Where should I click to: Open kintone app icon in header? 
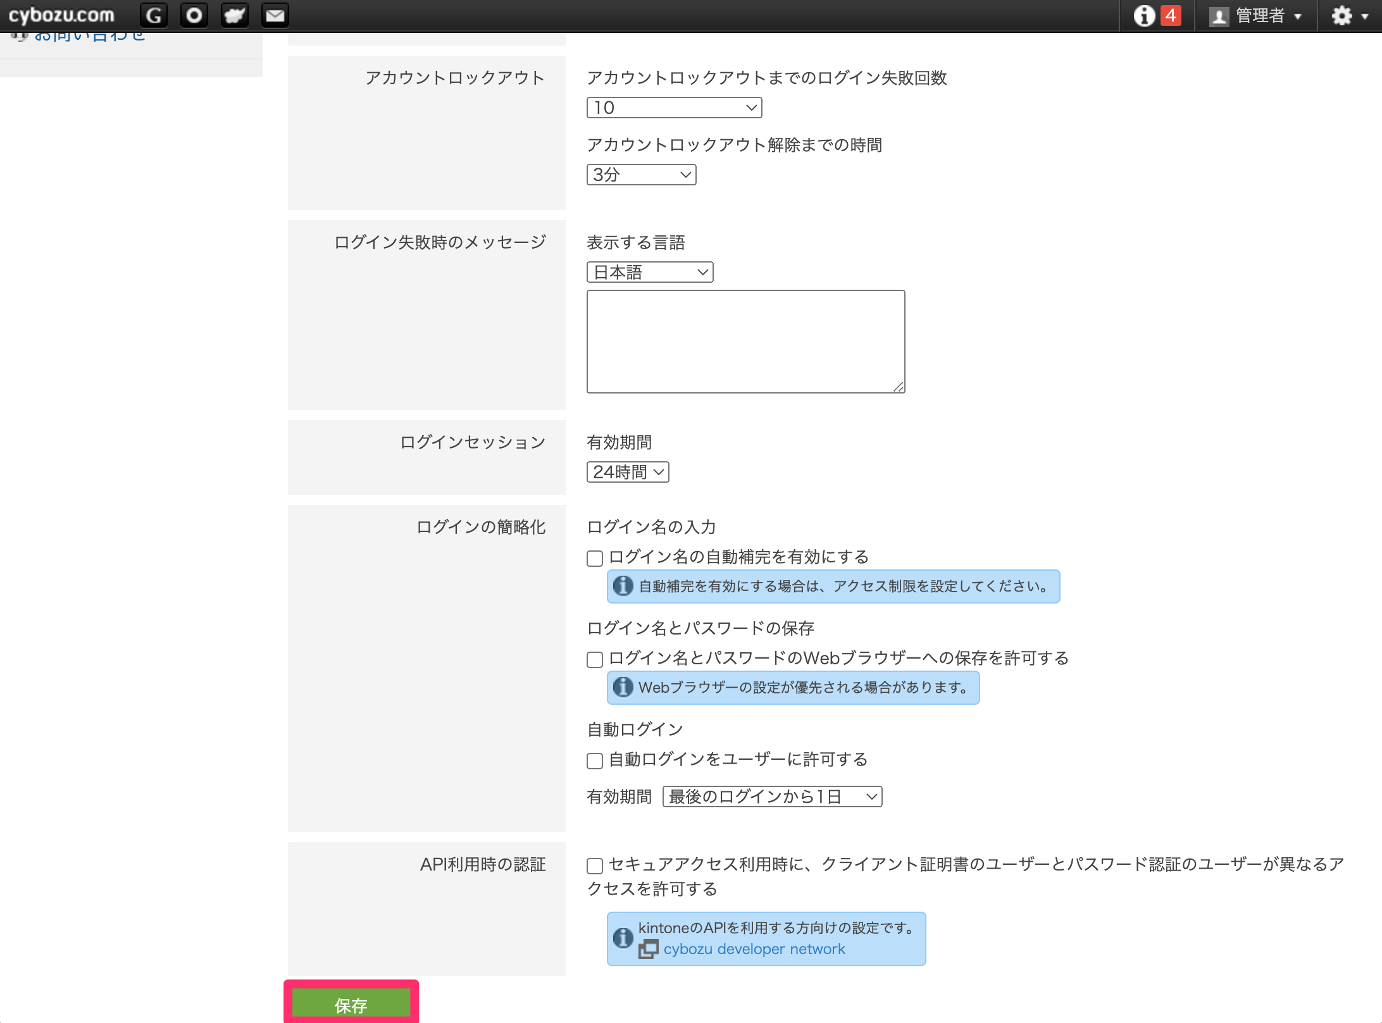235,15
